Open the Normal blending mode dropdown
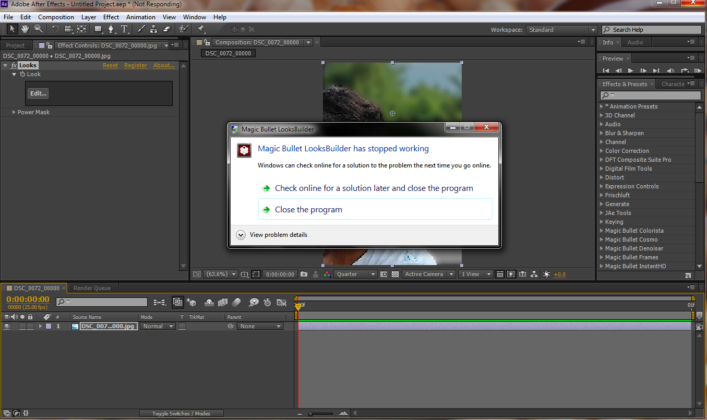Screen dimensions: 707x420 point(158,326)
